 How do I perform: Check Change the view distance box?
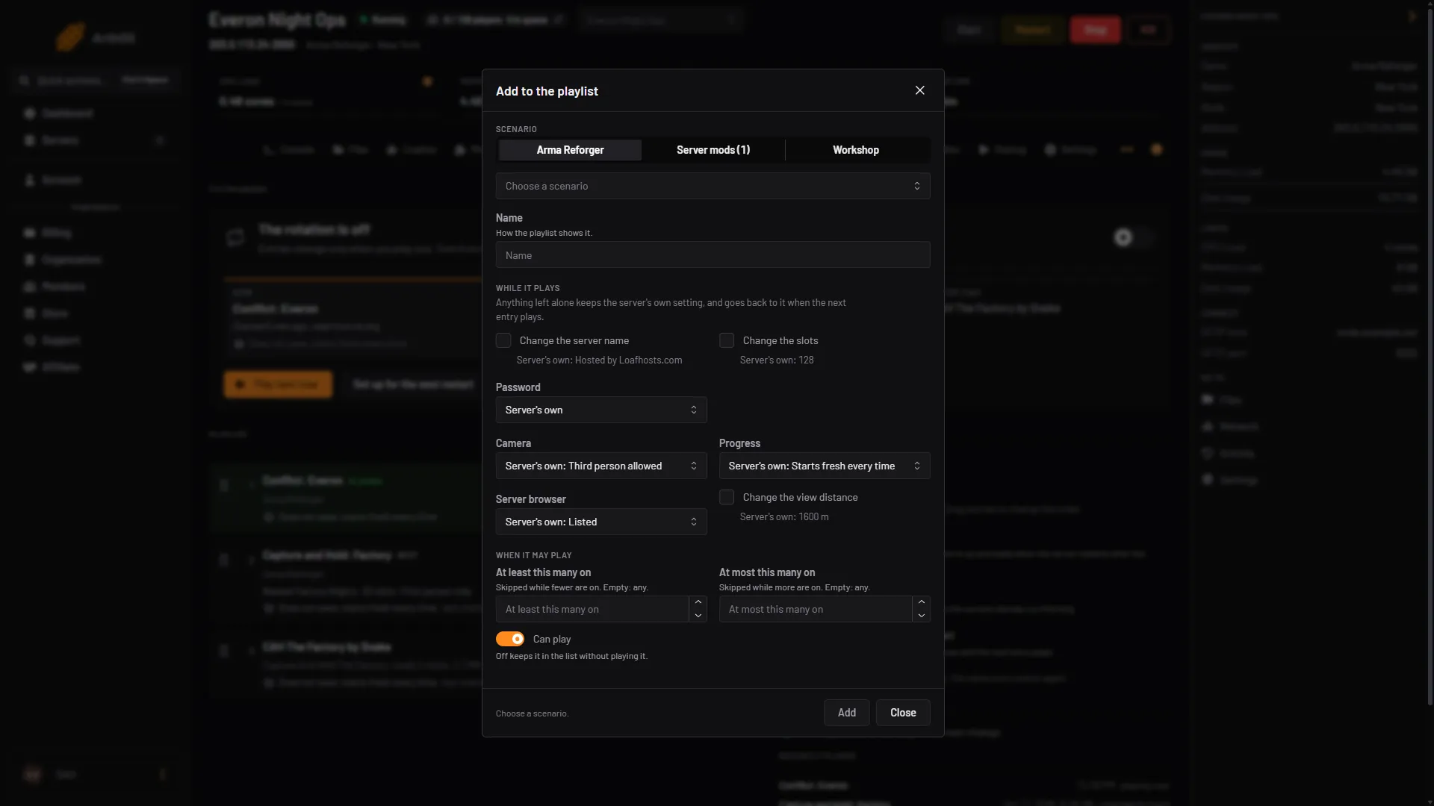click(727, 497)
